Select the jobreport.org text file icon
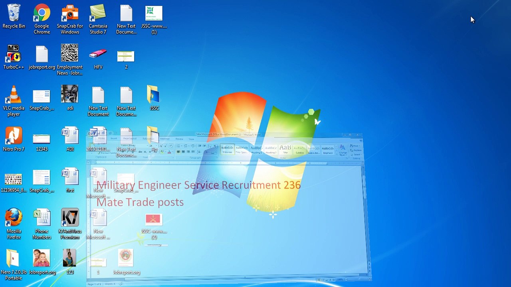Screen dimensions: 511x287 42,57
